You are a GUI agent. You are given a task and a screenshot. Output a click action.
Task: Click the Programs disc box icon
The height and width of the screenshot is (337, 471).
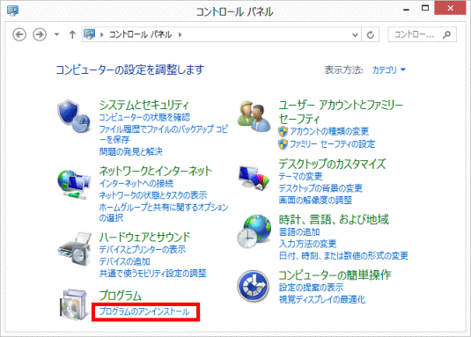point(74,304)
